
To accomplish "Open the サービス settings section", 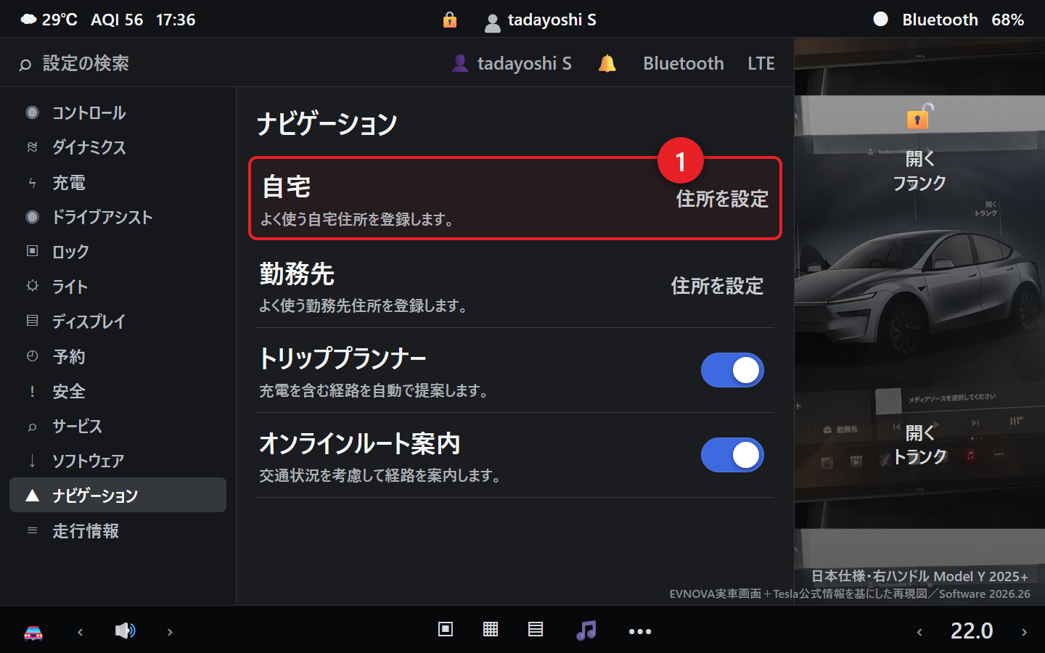I will coord(118,426).
